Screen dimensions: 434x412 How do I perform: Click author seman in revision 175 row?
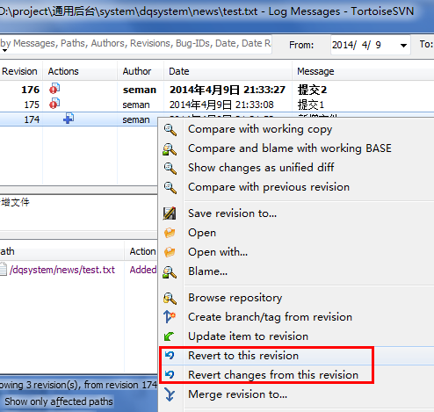click(x=136, y=105)
